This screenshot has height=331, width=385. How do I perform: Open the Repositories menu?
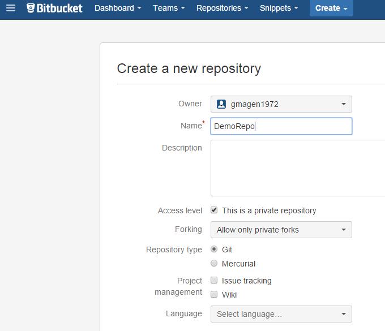pos(222,8)
